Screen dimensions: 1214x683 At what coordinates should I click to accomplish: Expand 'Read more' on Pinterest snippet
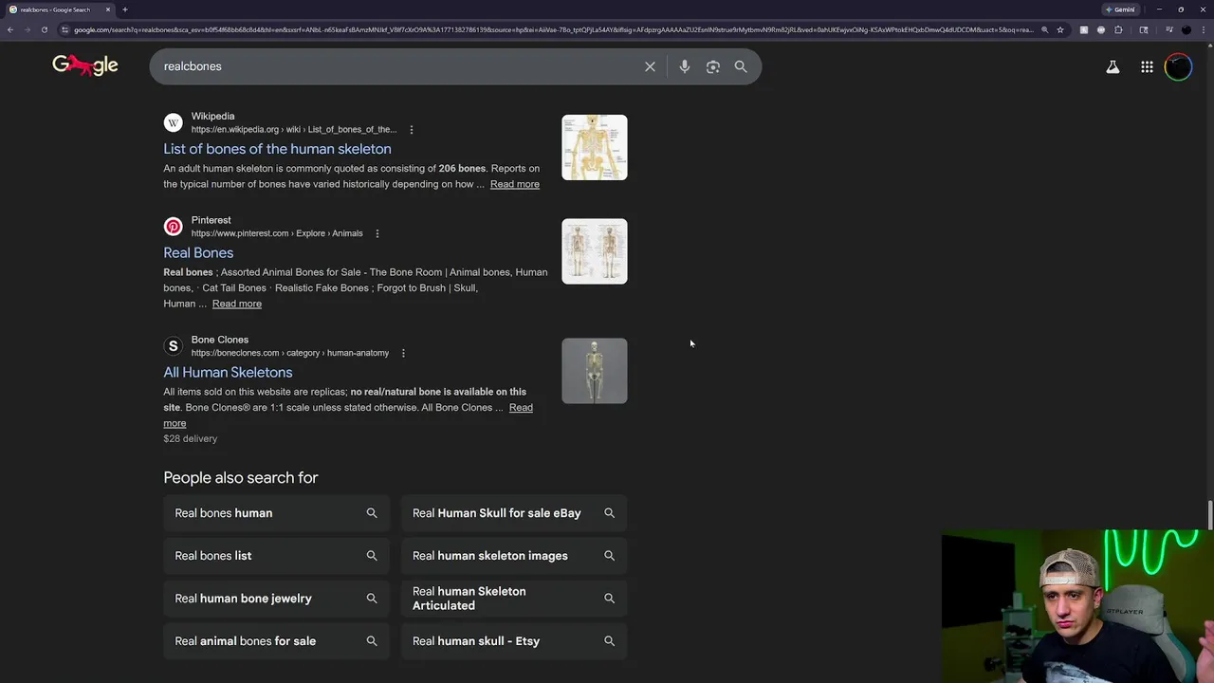tap(237, 304)
